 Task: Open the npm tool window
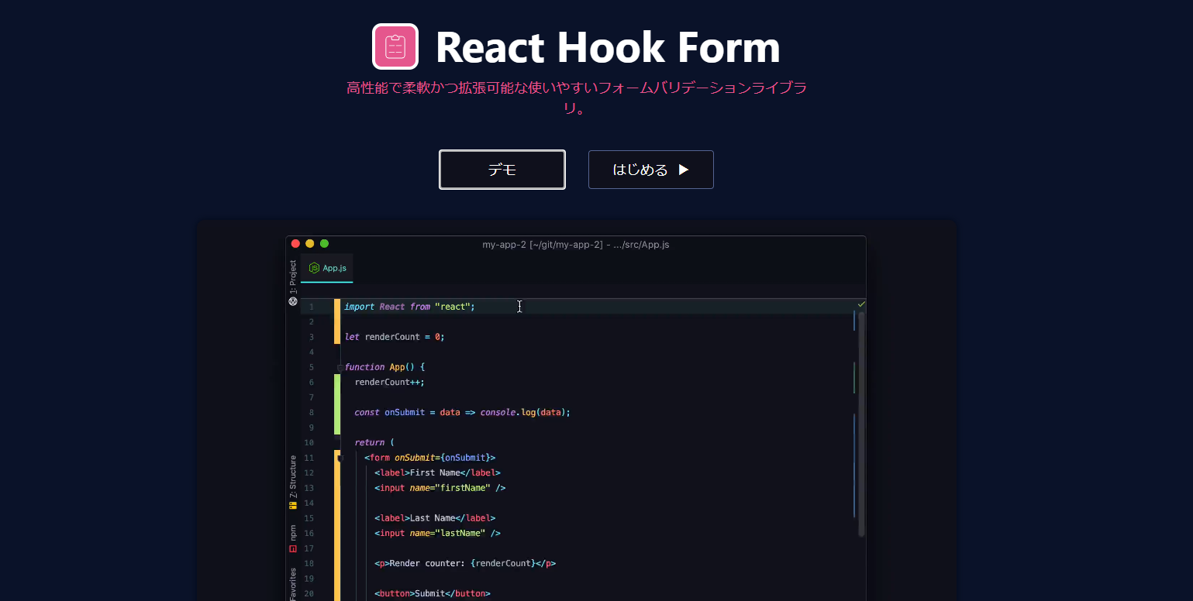pos(293,534)
